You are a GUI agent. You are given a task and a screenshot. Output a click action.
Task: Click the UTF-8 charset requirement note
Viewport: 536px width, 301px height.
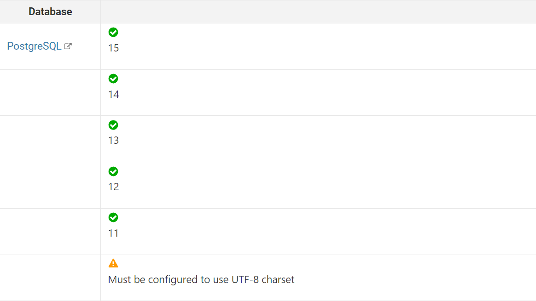pyautogui.click(x=201, y=279)
